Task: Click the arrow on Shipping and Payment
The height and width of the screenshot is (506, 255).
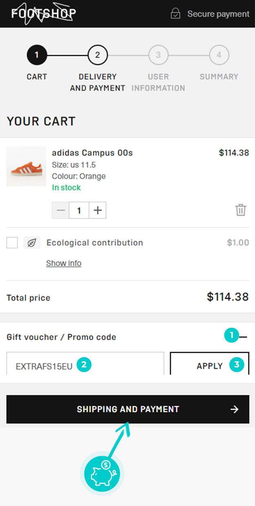Action: click(234, 410)
